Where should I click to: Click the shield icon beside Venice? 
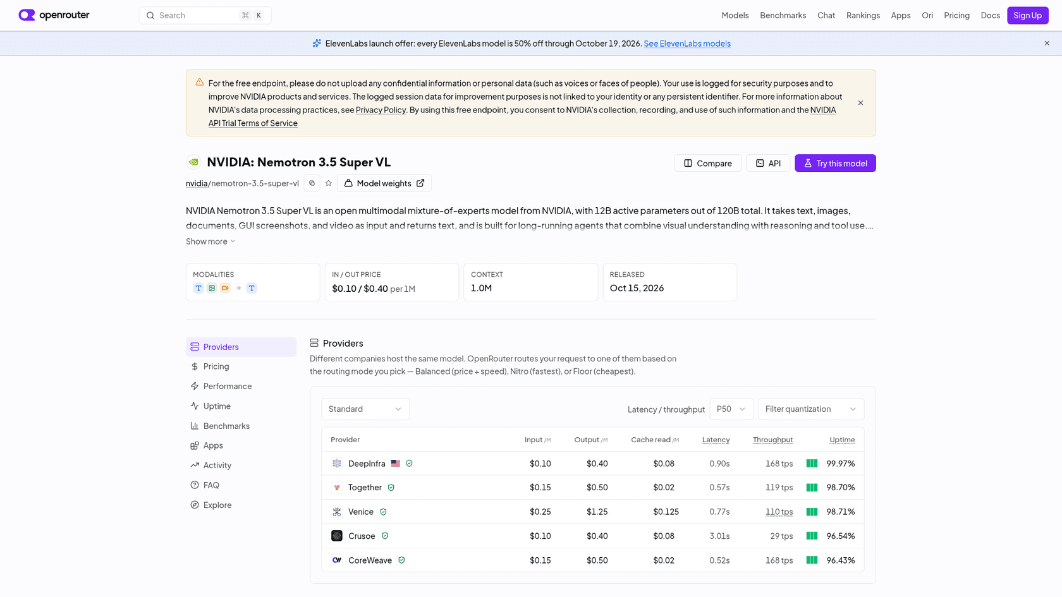(383, 512)
